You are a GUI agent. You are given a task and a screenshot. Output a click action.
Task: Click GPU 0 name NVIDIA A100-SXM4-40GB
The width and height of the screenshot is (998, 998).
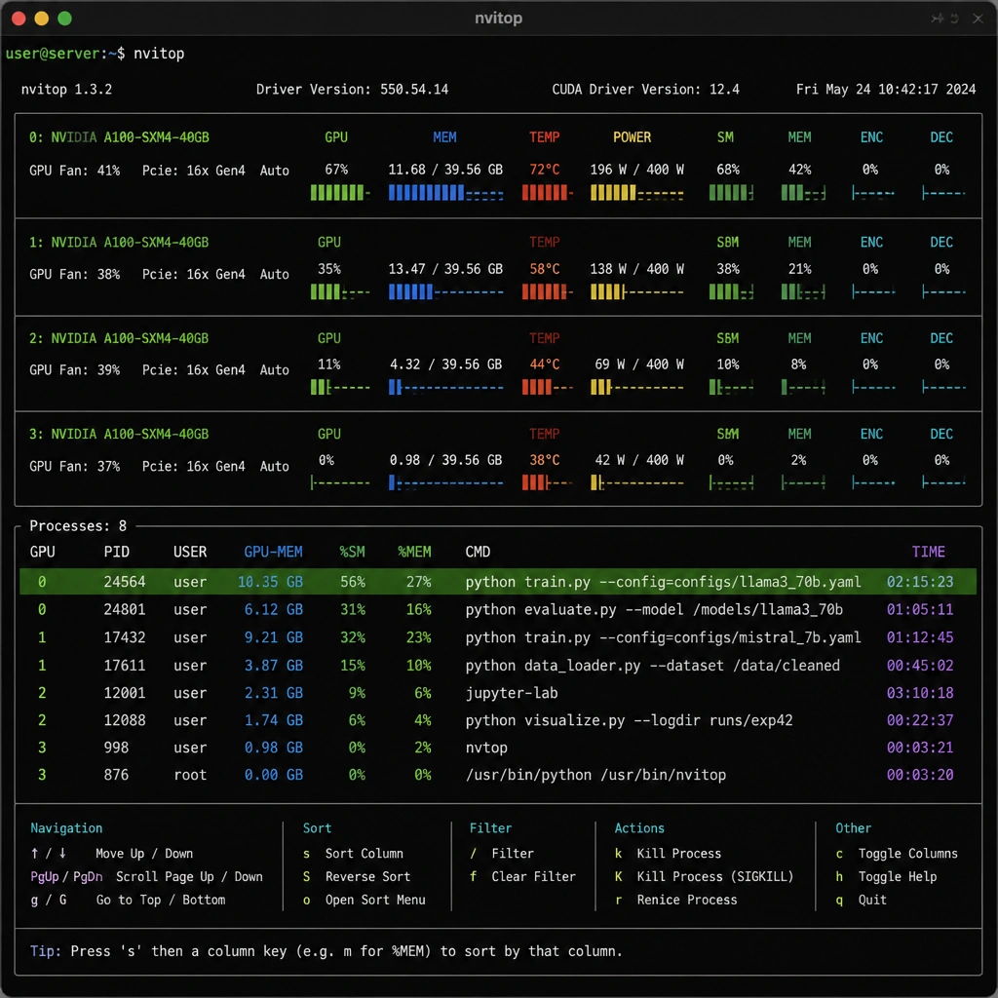pos(130,137)
